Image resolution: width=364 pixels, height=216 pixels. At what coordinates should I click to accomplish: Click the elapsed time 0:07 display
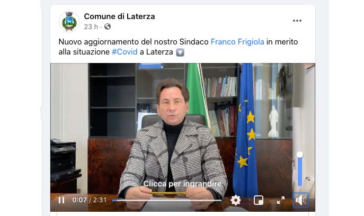[x=79, y=200]
